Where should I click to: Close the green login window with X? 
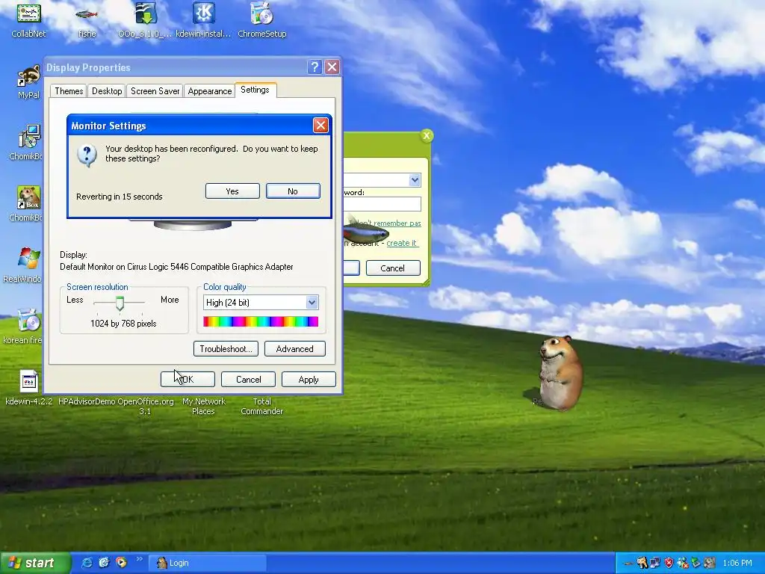pos(427,136)
